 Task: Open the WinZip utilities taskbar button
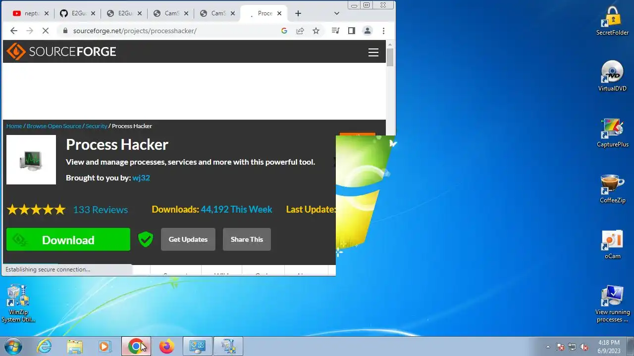click(228, 347)
